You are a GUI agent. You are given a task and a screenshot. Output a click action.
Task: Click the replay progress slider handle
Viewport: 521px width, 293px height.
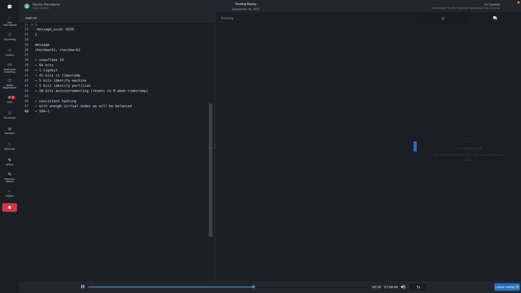[x=253, y=287]
